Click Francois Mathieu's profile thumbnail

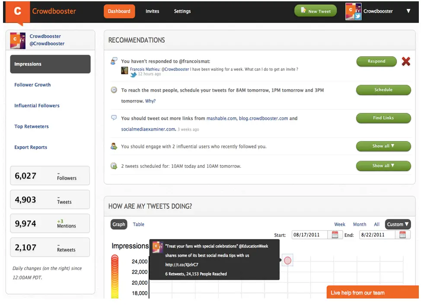pos(124,70)
